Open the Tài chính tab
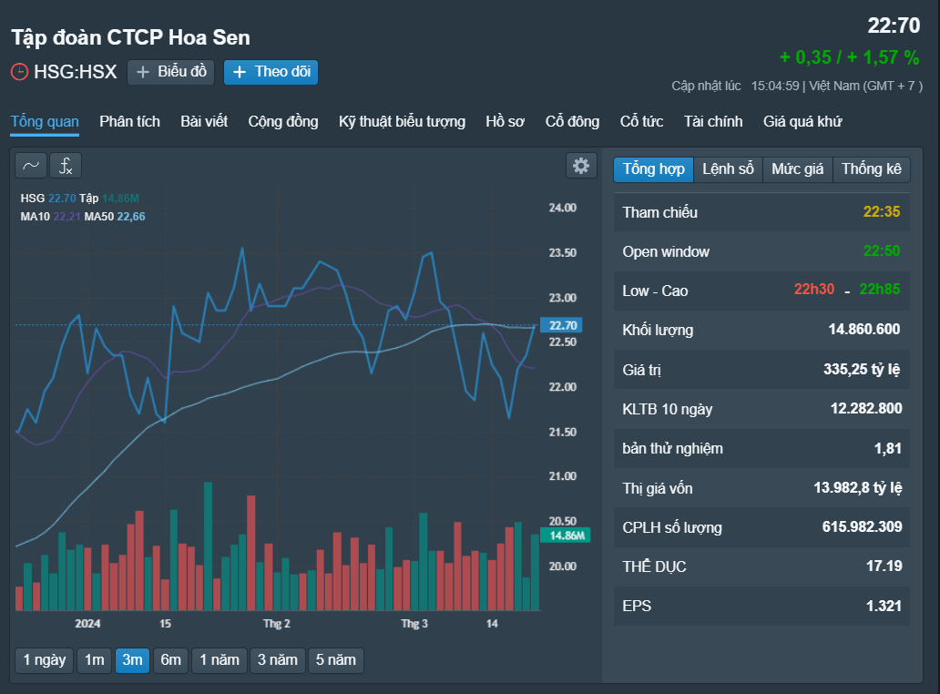Screen dimensions: 940x694 click(x=713, y=122)
